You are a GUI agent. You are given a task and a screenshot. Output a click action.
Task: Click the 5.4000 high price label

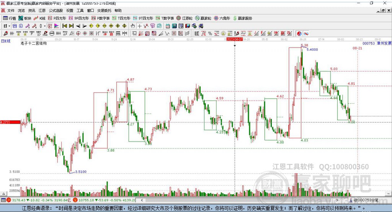click(312, 49)
